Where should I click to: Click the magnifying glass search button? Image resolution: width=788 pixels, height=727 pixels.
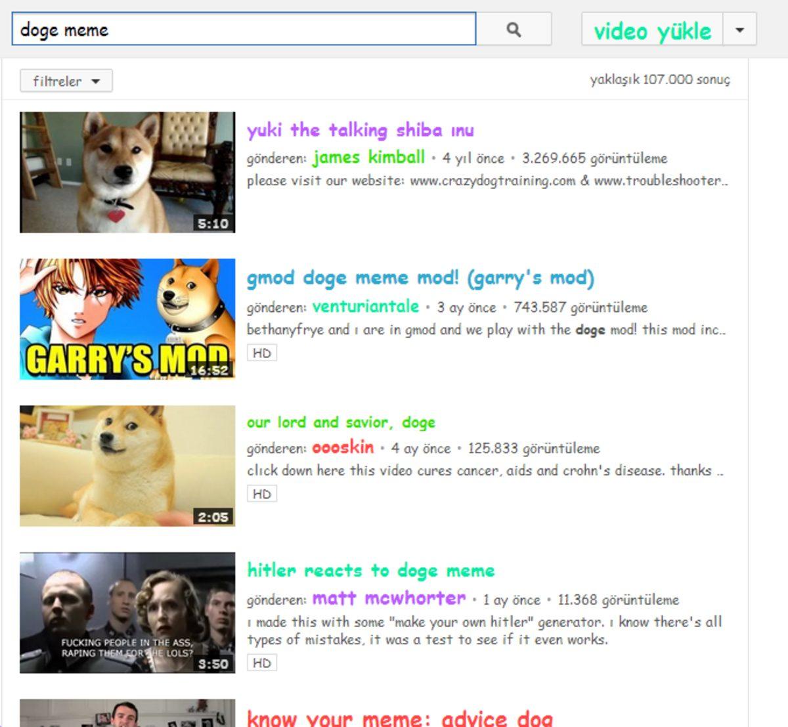[x=514, y=30]
